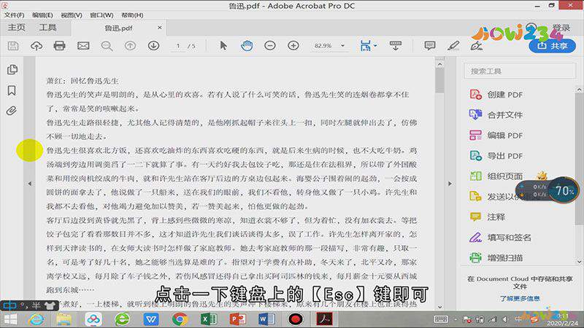The image size is (584, 328).
Task: Open the bookmarks panel icon
Action: [x=12, y=90]
